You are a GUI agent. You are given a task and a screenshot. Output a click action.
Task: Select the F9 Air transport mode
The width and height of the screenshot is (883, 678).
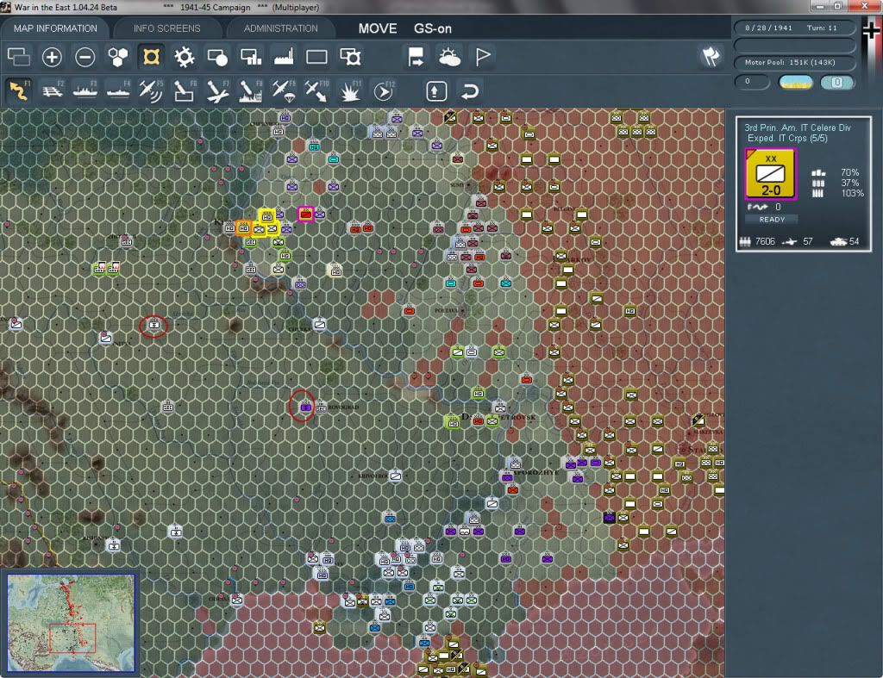[283, 90]
